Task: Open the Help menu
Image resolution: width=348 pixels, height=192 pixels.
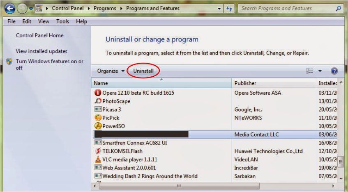Action: pos(81,21)
